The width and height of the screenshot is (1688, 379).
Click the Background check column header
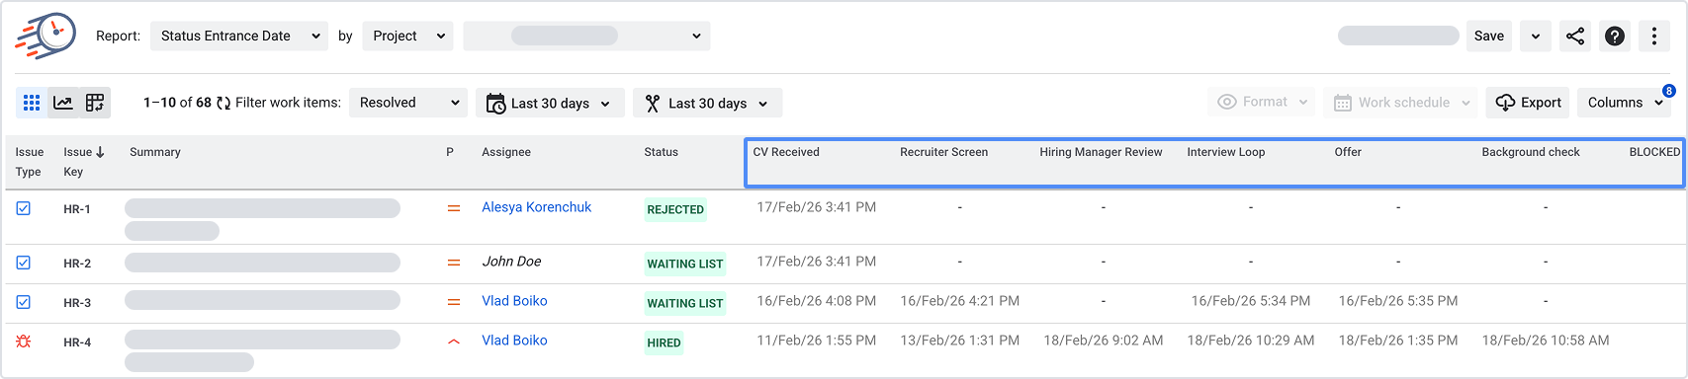(1531, 152)
